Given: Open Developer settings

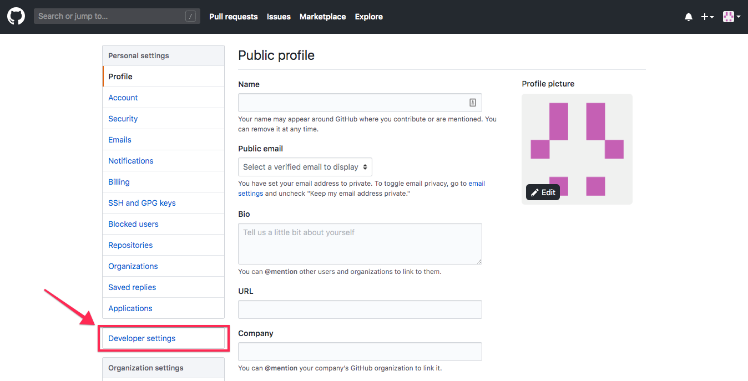Looking at the screenshot, I should (x=142, y=338).
